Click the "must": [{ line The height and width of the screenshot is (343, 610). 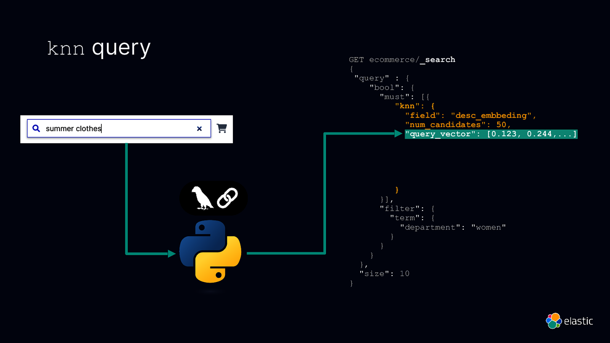(x=405, y=97)
